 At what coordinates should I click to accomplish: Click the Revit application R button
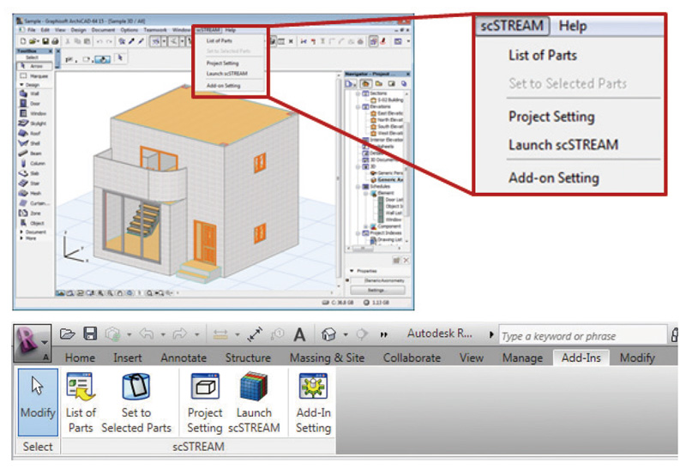pos(32,343)
